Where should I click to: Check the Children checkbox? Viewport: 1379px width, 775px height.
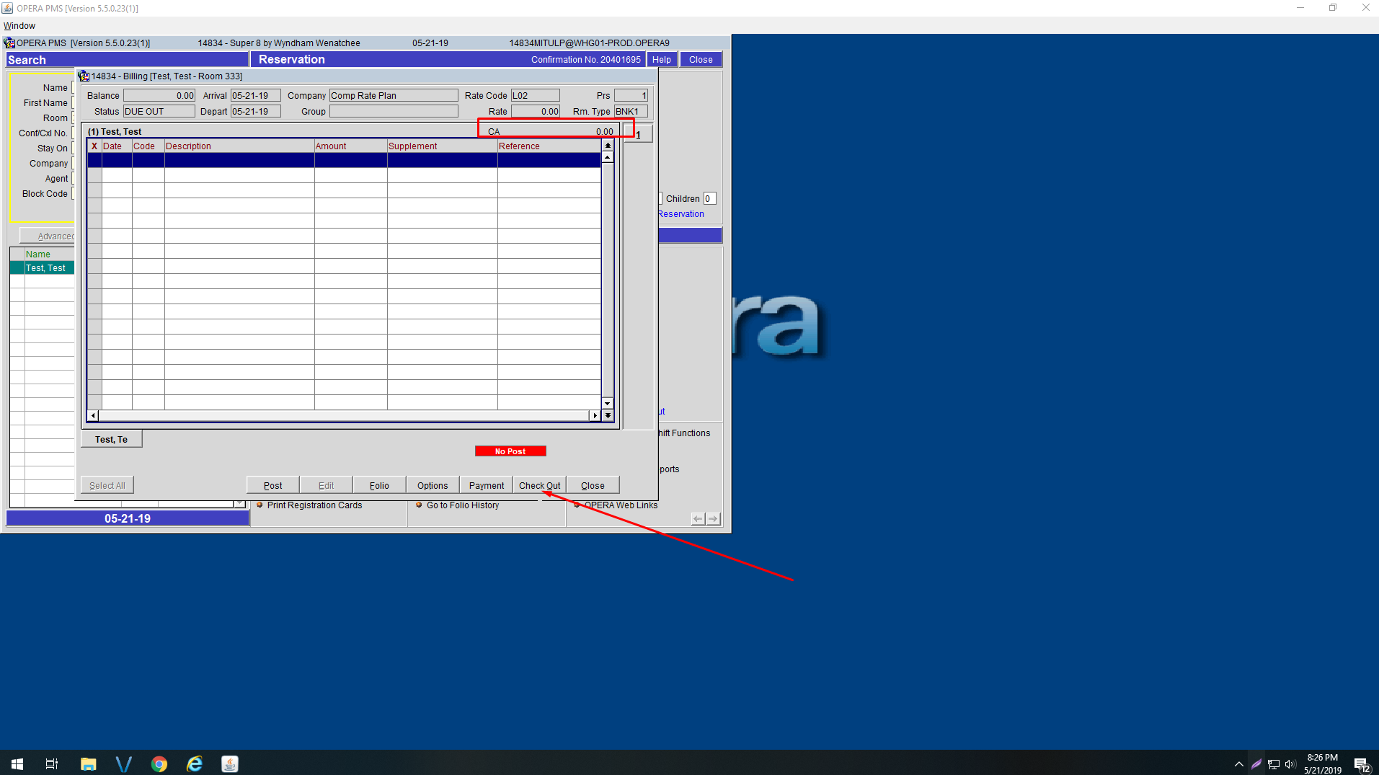660,198
